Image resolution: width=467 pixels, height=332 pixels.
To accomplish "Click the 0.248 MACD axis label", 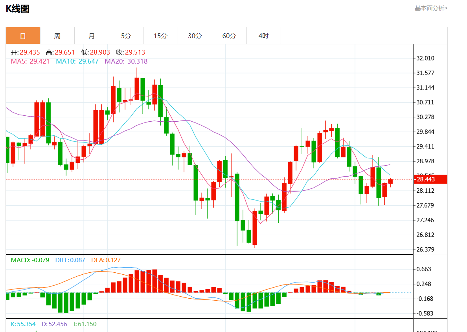I will point(423,284).
